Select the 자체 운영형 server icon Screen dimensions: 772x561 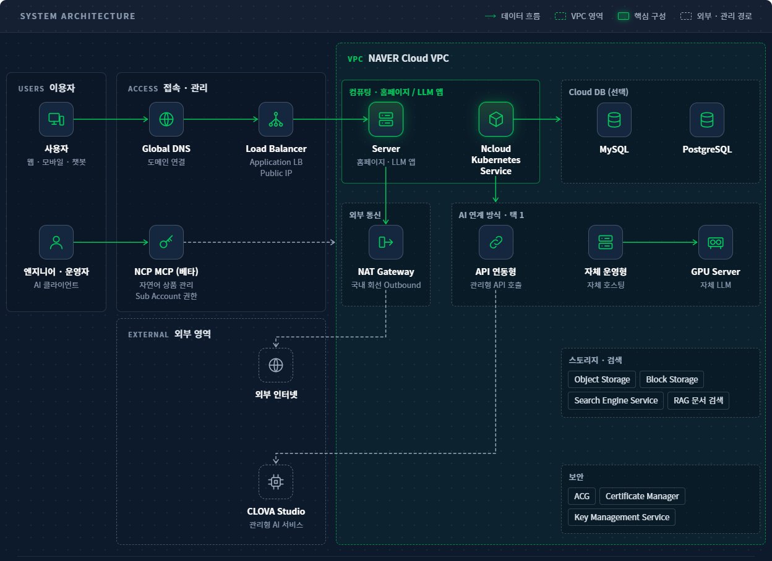tap(606, 242)
